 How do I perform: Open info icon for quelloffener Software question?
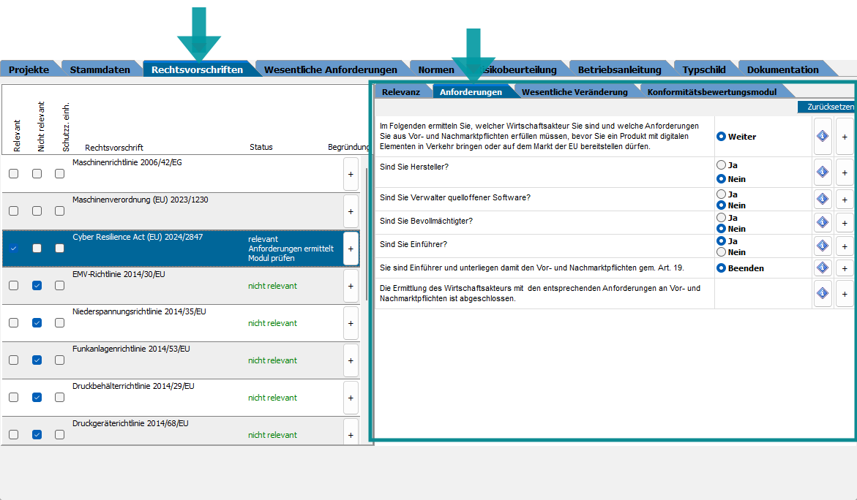(822, 199)
